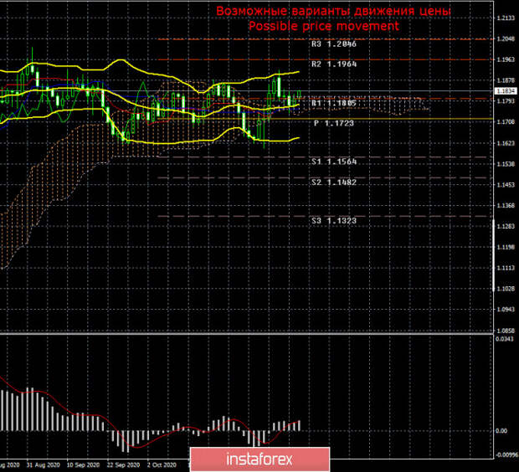This screenshot has width=519, height=472.
Task: Click the S3 1.1323 support label
Action: pyautogui.click(x=334, y=221)
